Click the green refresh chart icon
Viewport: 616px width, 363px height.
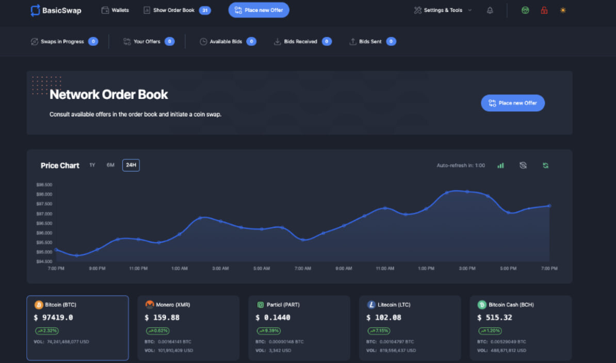click(x=546, y=166)
